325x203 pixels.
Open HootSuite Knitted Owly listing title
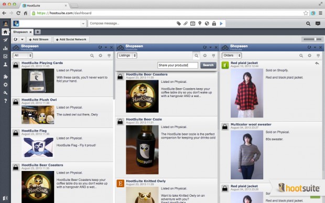point(146,181)
